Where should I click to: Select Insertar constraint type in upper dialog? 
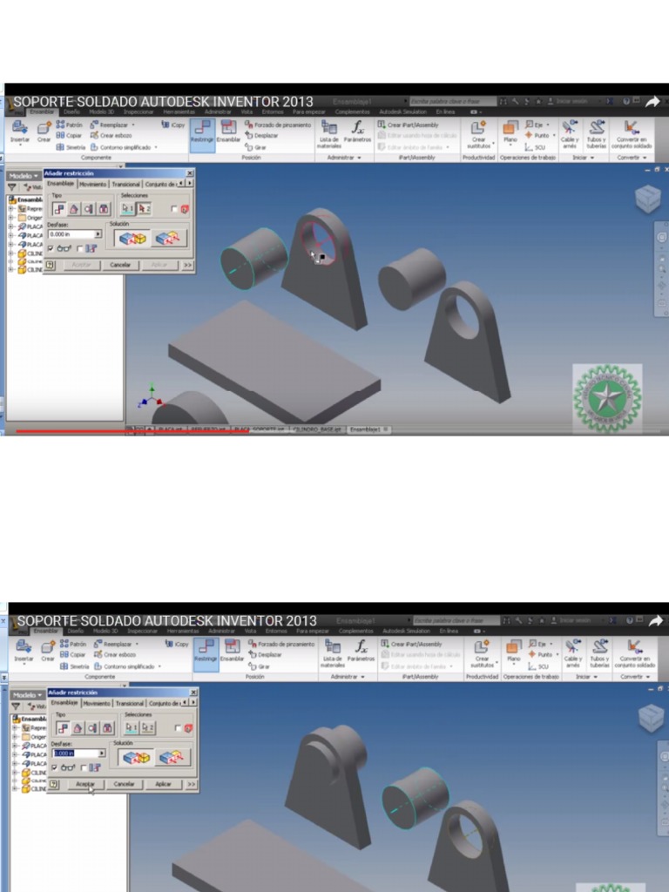click(104, 209)
